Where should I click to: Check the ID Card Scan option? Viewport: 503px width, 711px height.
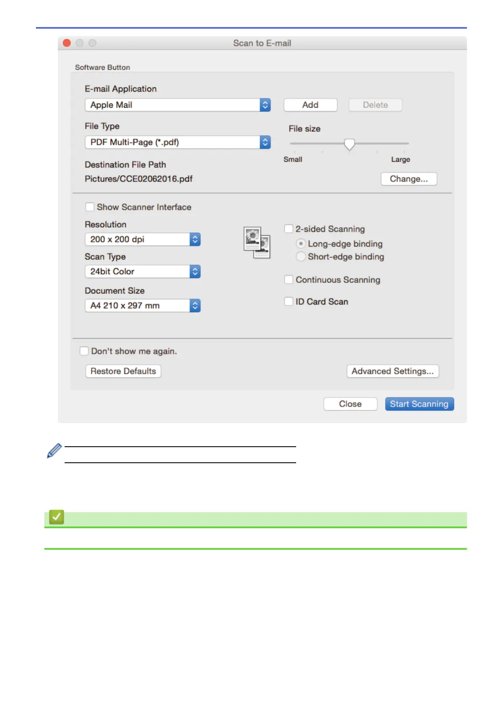[x=289, y=301]
